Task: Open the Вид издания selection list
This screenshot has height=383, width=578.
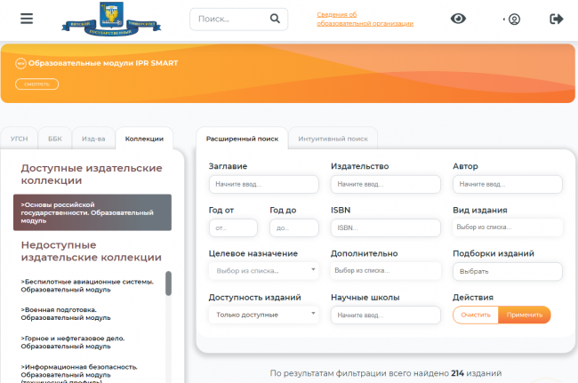Action: [507, 227]
